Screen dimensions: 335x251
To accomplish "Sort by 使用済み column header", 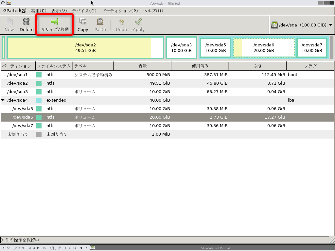I will (200, 66).
